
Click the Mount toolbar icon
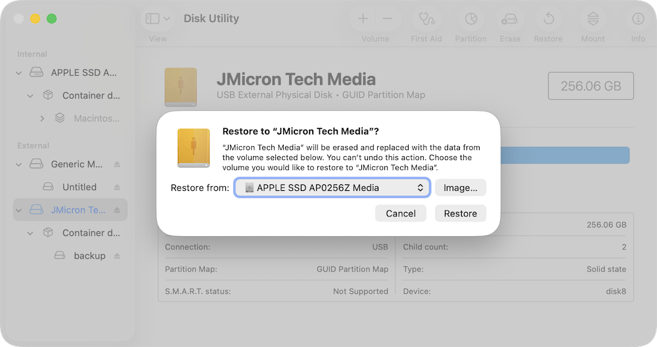coord(593,19)
